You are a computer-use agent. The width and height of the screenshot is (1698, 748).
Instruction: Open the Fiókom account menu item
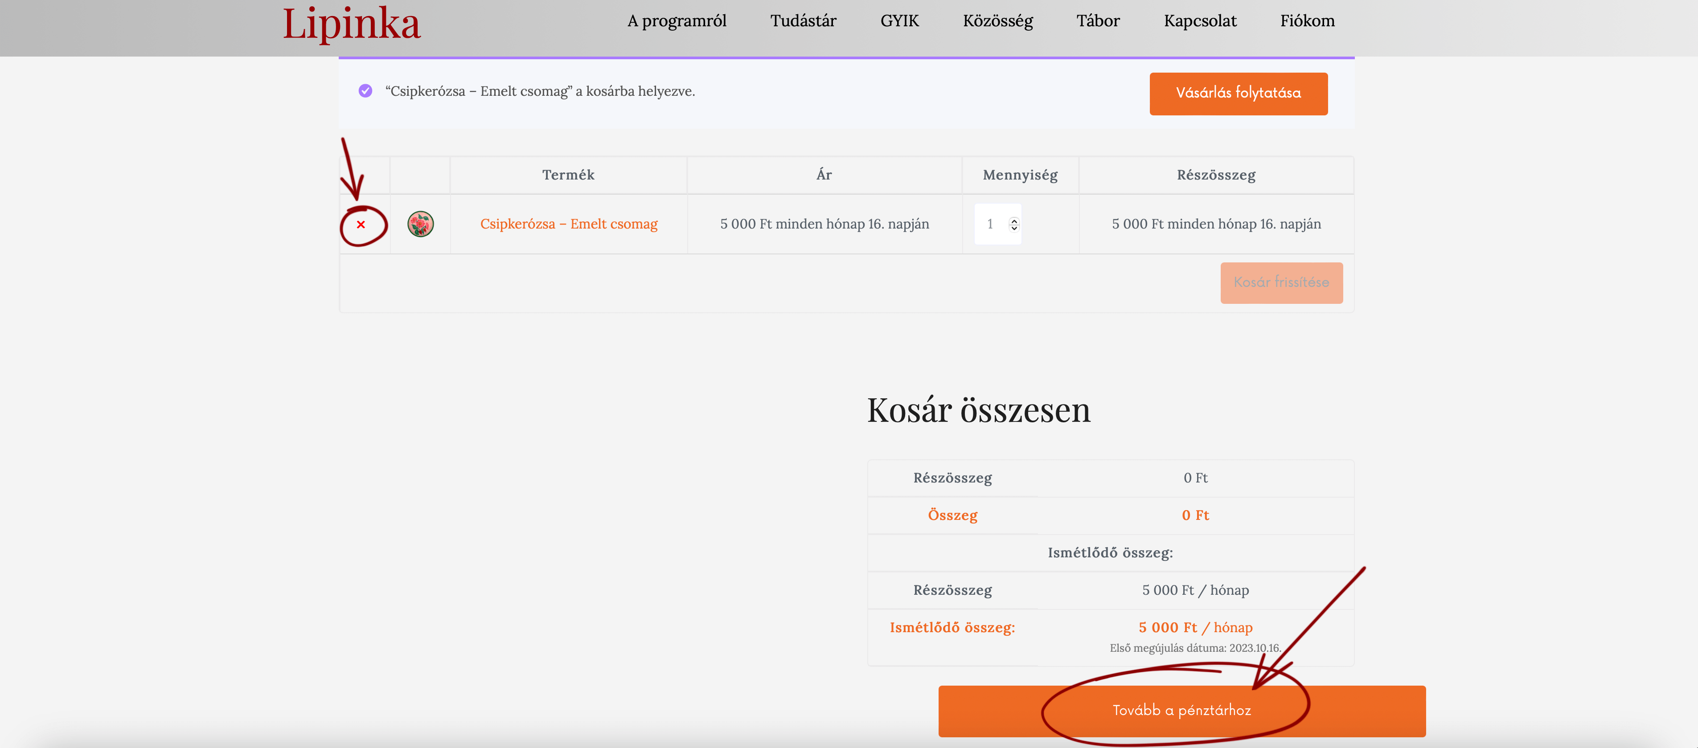pyautogui.click(x=1307, y=21)
